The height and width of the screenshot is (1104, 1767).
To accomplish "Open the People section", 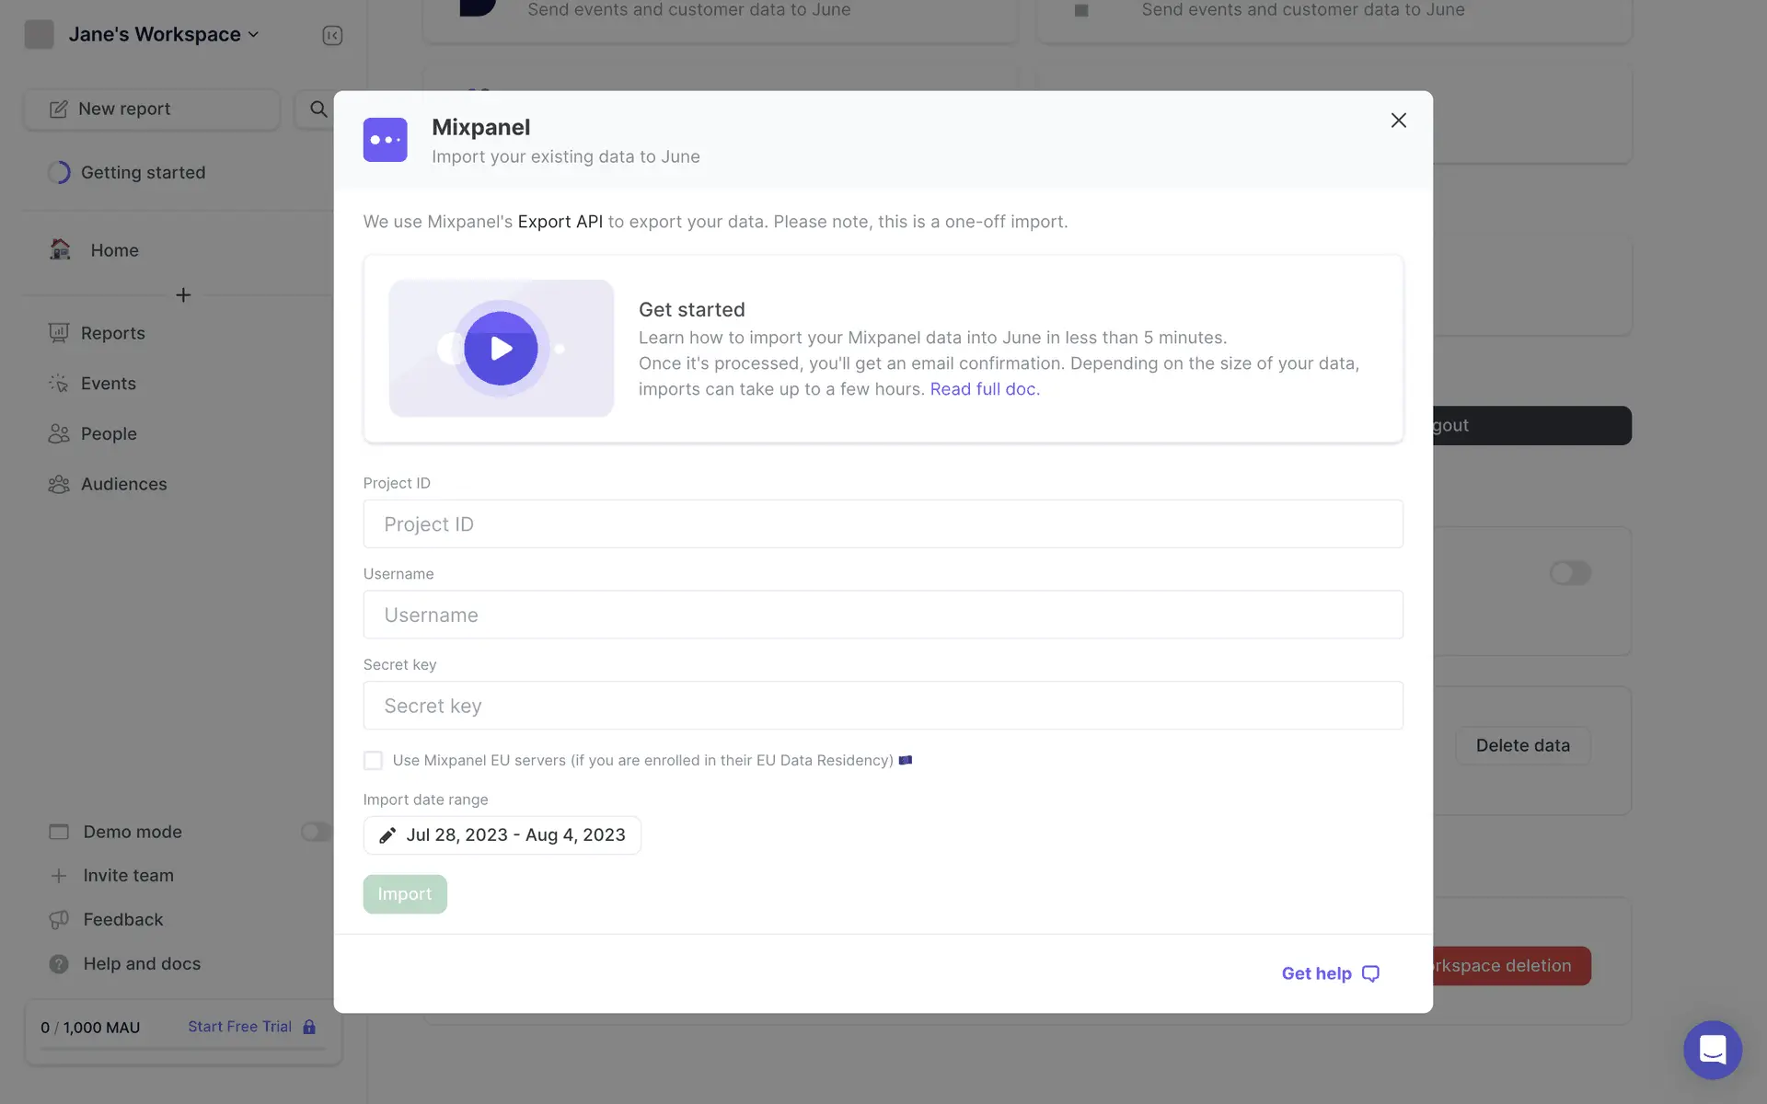I will click(108, 433).
